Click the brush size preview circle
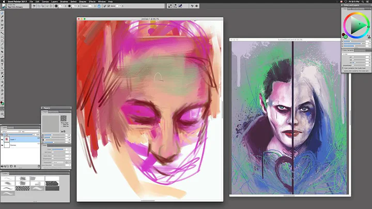This screenshot has height=209, width=372. (56, 6)
